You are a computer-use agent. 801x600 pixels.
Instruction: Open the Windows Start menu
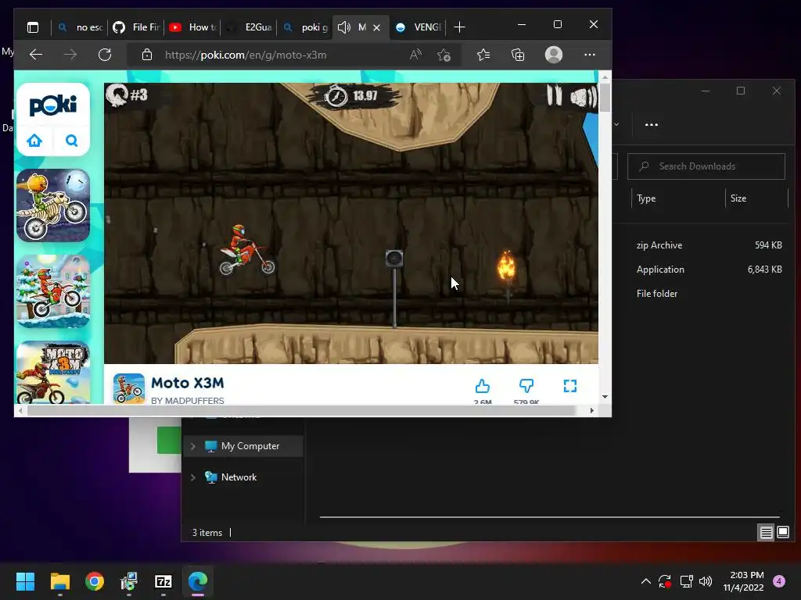point(25,581)
